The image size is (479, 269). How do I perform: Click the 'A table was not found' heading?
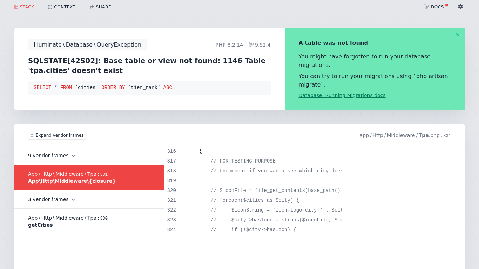coord(333,43)
